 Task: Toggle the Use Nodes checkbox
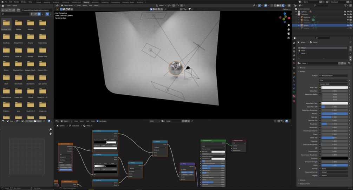(x=98, y=121)
